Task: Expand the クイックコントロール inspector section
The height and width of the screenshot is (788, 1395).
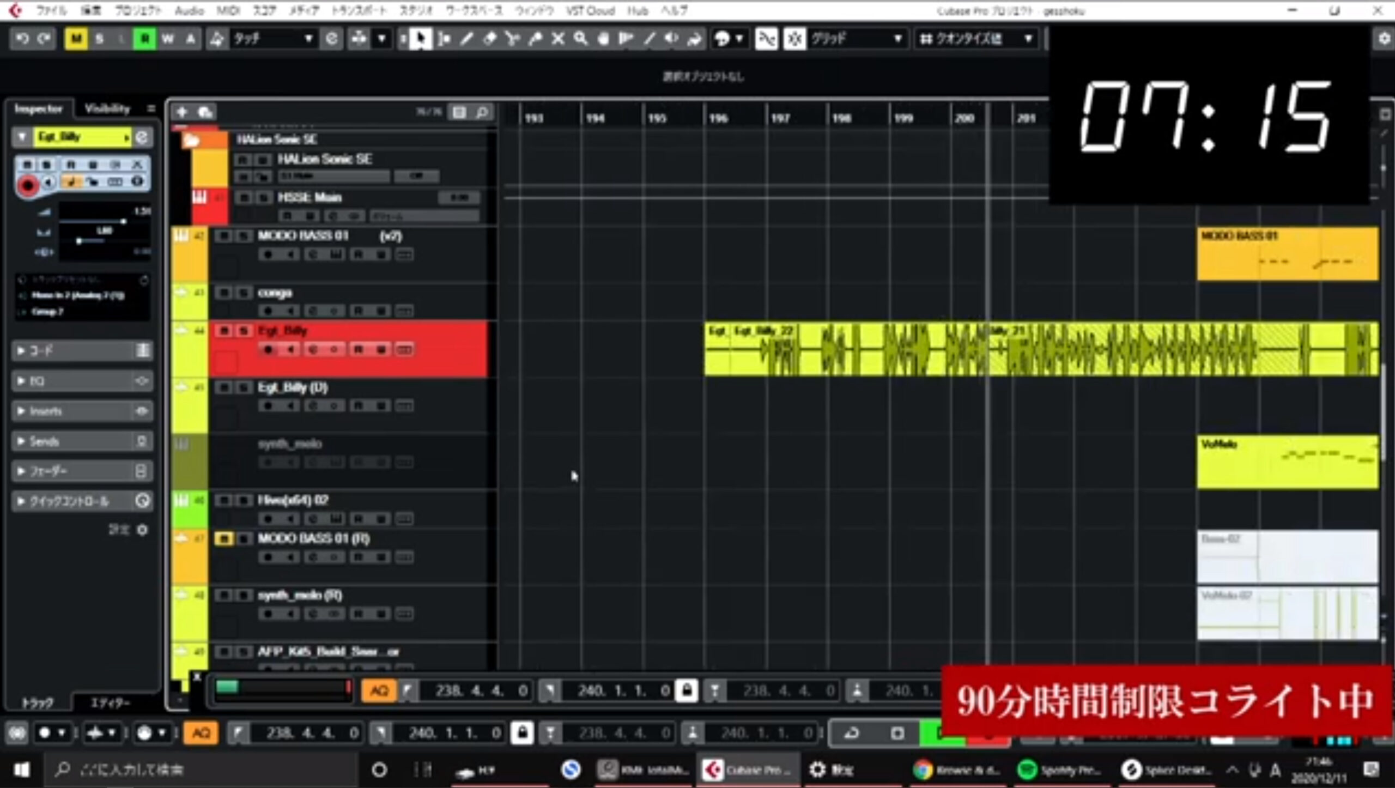Action: (x=82, y=501)
